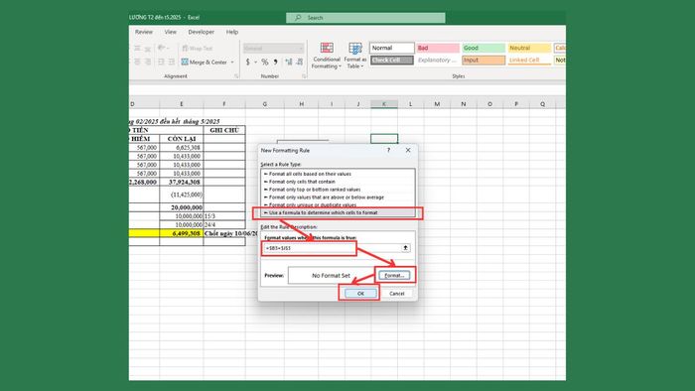Click the note cell '24/4'
Image resolution: width=695 pixels, height=391 pixels.
click(224, 224)
